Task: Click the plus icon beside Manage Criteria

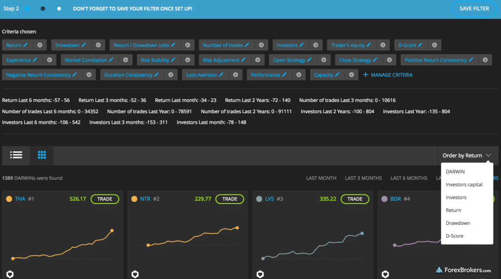Action: pos(365,75)
